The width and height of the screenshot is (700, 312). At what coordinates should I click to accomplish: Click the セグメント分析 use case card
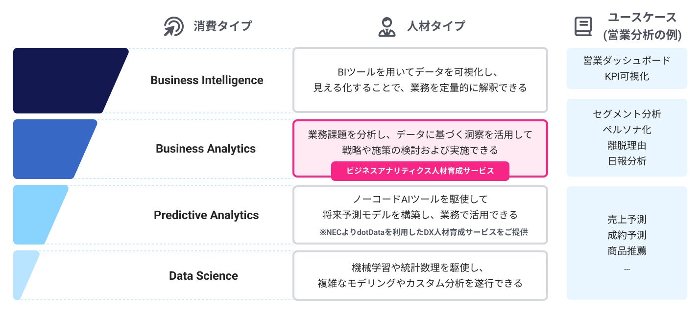click(x=627, y=137)
